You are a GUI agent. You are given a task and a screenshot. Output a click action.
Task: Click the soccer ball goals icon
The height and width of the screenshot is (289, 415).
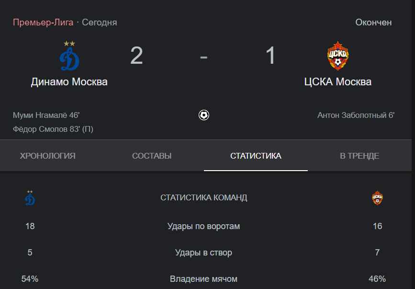(x=204, y=115)
